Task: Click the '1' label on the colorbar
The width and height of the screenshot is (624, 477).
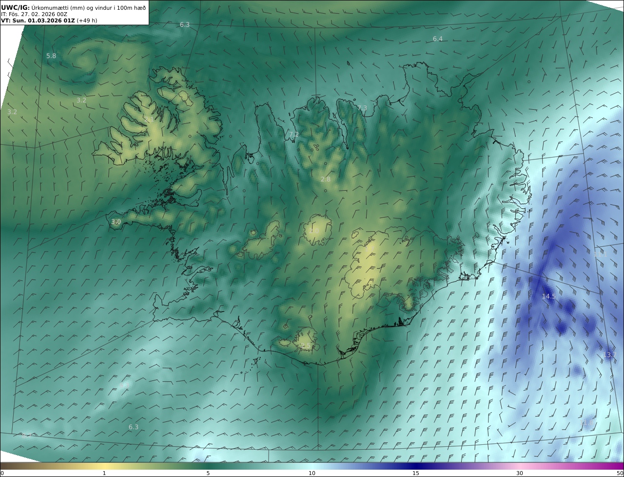Action: (104, 473)
